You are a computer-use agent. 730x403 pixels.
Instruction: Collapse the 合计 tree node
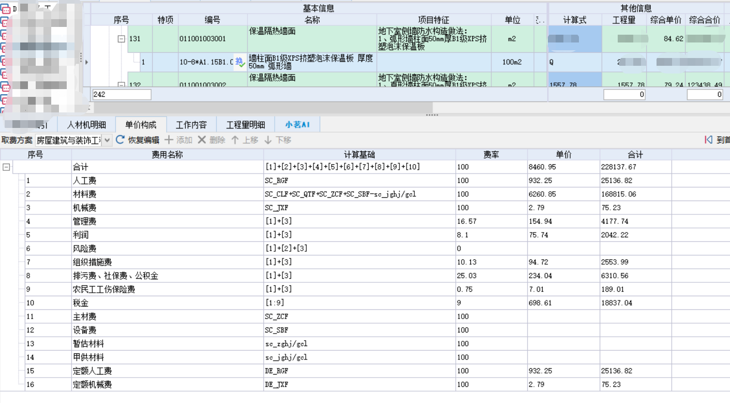(6, 167)
